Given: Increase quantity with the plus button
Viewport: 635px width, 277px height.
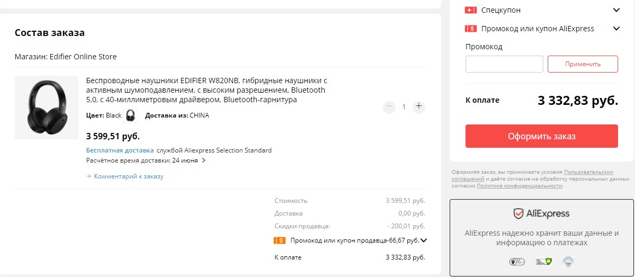Looking at the screenshot, I should click(419, 107).
